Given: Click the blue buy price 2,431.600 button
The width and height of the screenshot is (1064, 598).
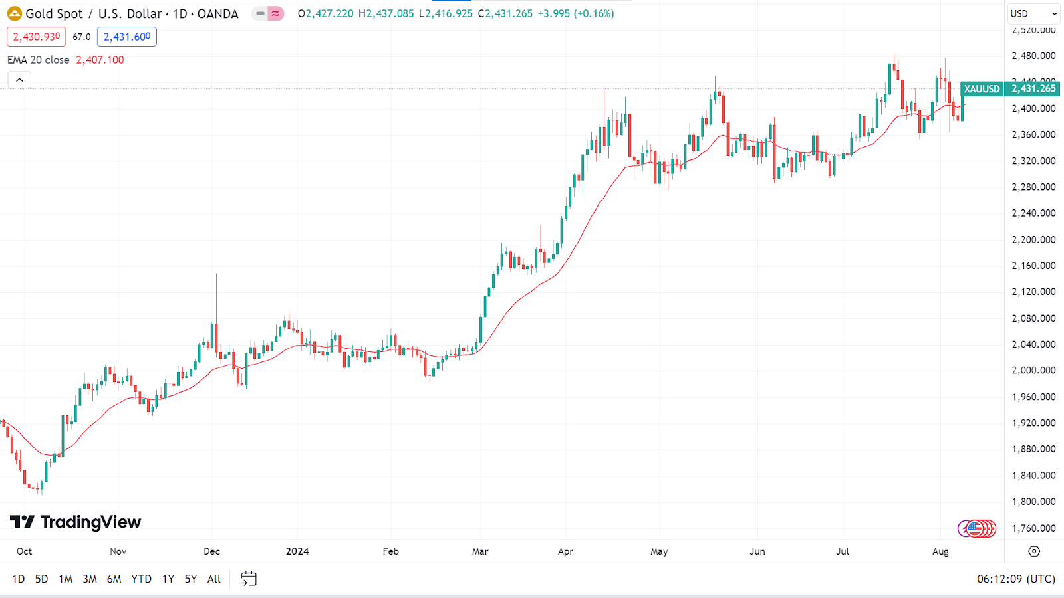Looking at the screenshot, I should pos(127,37).
